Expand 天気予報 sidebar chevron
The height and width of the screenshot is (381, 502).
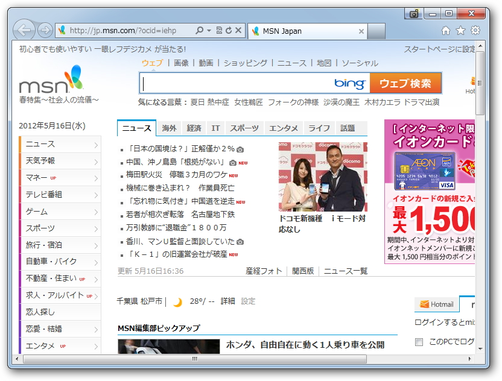96,162
